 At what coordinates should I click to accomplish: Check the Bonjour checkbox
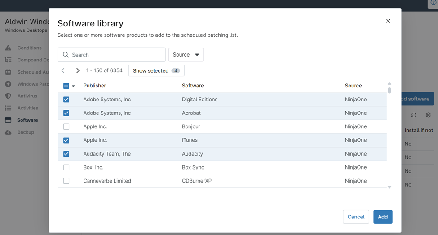click(x=66, y=127)
